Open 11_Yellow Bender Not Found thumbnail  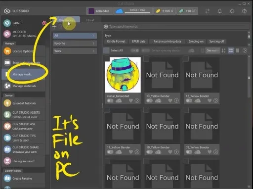(123, 126)
